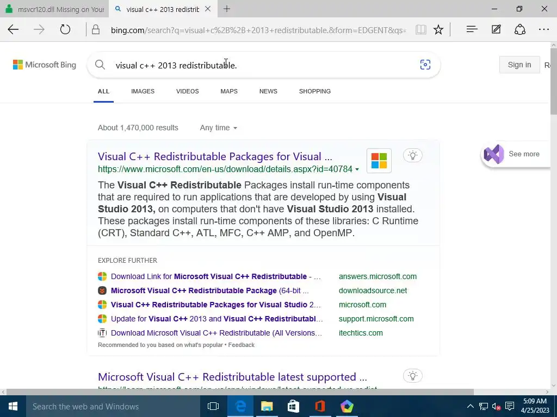The width and height of the screenshot is (557, 417).
Task: Switch to the msvcr120.dll Missing tab
Action: 54,9
